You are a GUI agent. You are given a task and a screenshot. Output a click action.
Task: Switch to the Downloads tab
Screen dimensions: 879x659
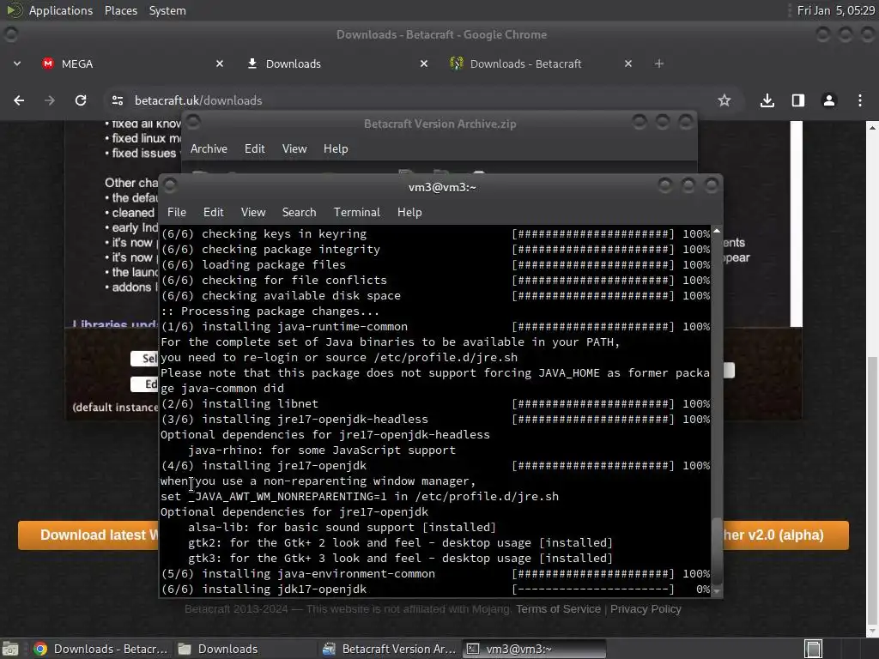(x=338, y=63)
